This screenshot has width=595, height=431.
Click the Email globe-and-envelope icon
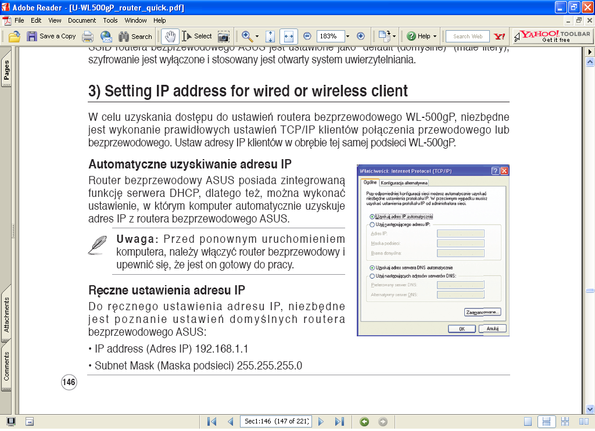(106, 37)
